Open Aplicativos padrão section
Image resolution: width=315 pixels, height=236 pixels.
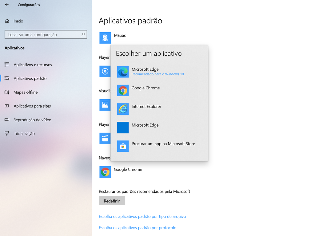point(46,78)
